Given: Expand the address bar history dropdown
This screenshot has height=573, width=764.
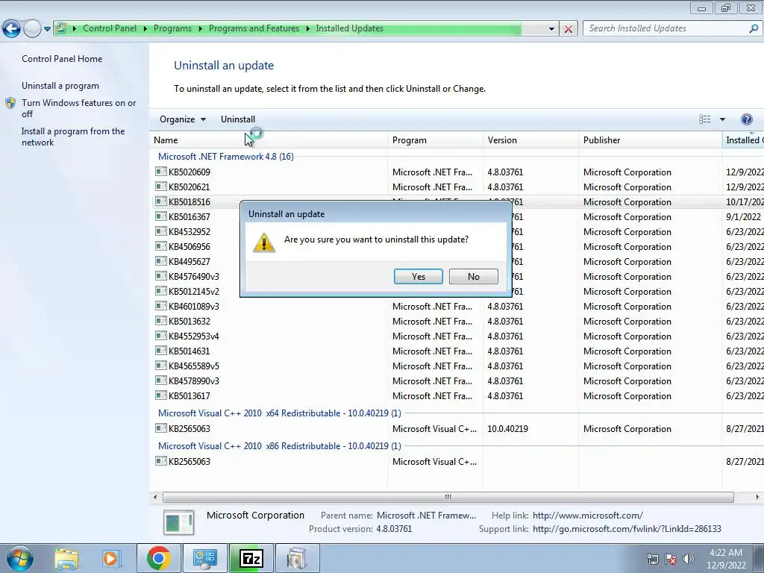Looking at the screenshot, I should tap(551, 29).
